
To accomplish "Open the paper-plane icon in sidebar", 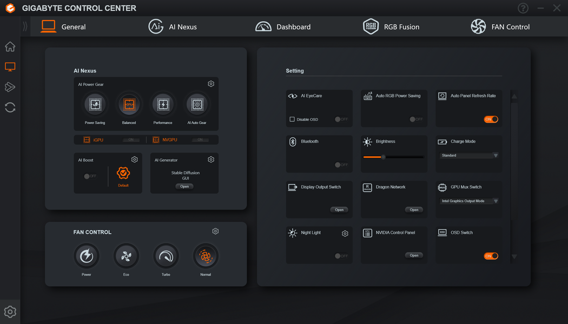I will (10, 87).
